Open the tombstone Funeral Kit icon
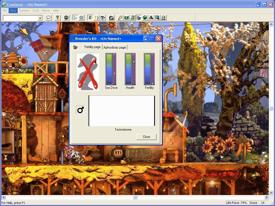 (x=164, y=18)
